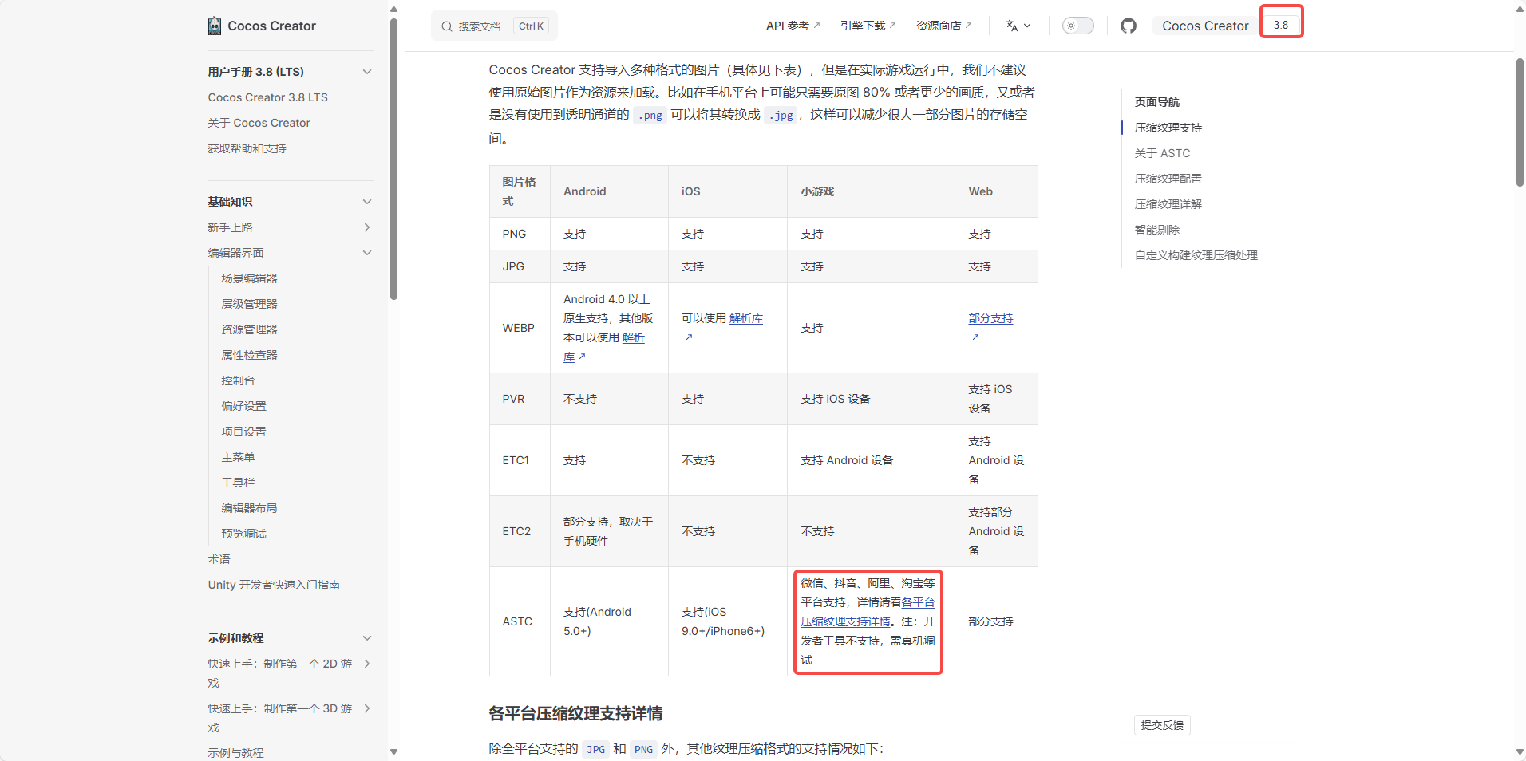Click the 提交反馈 feedback button
The width and height of the screenshot is (1526, 761).
pyautogui.click(x=1162, y=725)
